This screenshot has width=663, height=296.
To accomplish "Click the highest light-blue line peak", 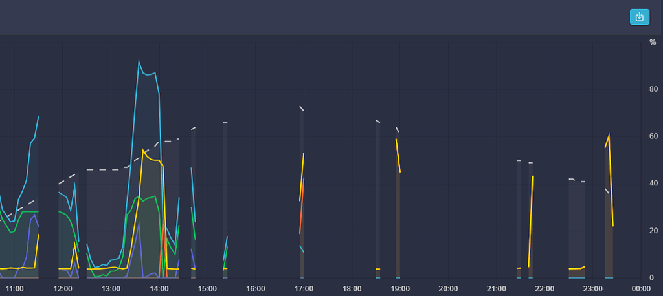I will tap(139, 61).
